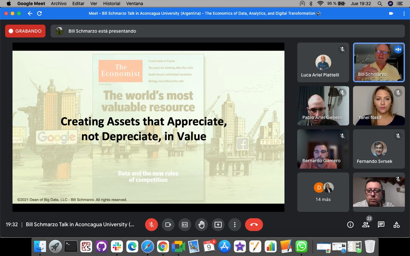
Task: Click the red GRABANDO recording indicator
Action: click(x=25, y=31)
